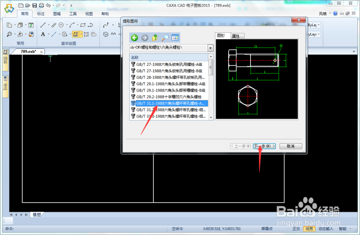Select GB/T 28-1988 bolt entry
Screen dimensions: 360x235
click(x=169, y=77)
